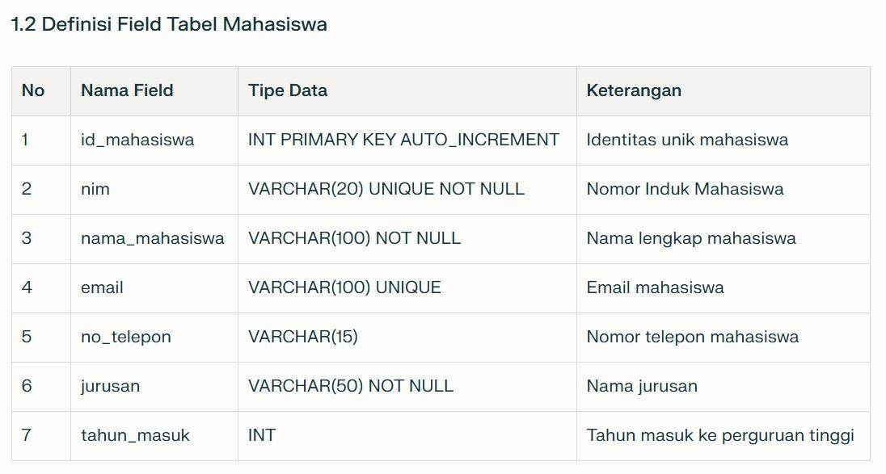
Task: Click the "Nama lengkap mahasiswa" description
Action: click(x=691, y=238)
